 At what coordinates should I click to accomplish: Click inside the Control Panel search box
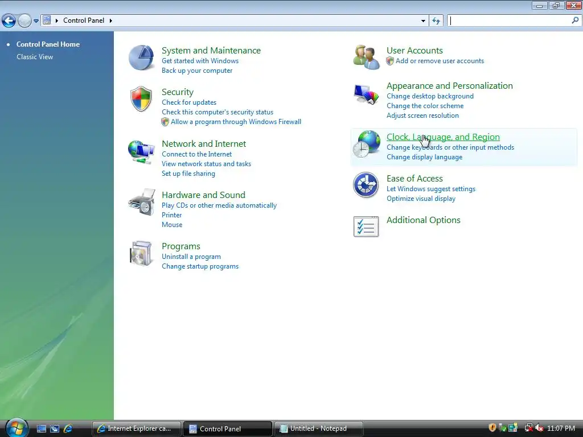[x=508, y=21]
